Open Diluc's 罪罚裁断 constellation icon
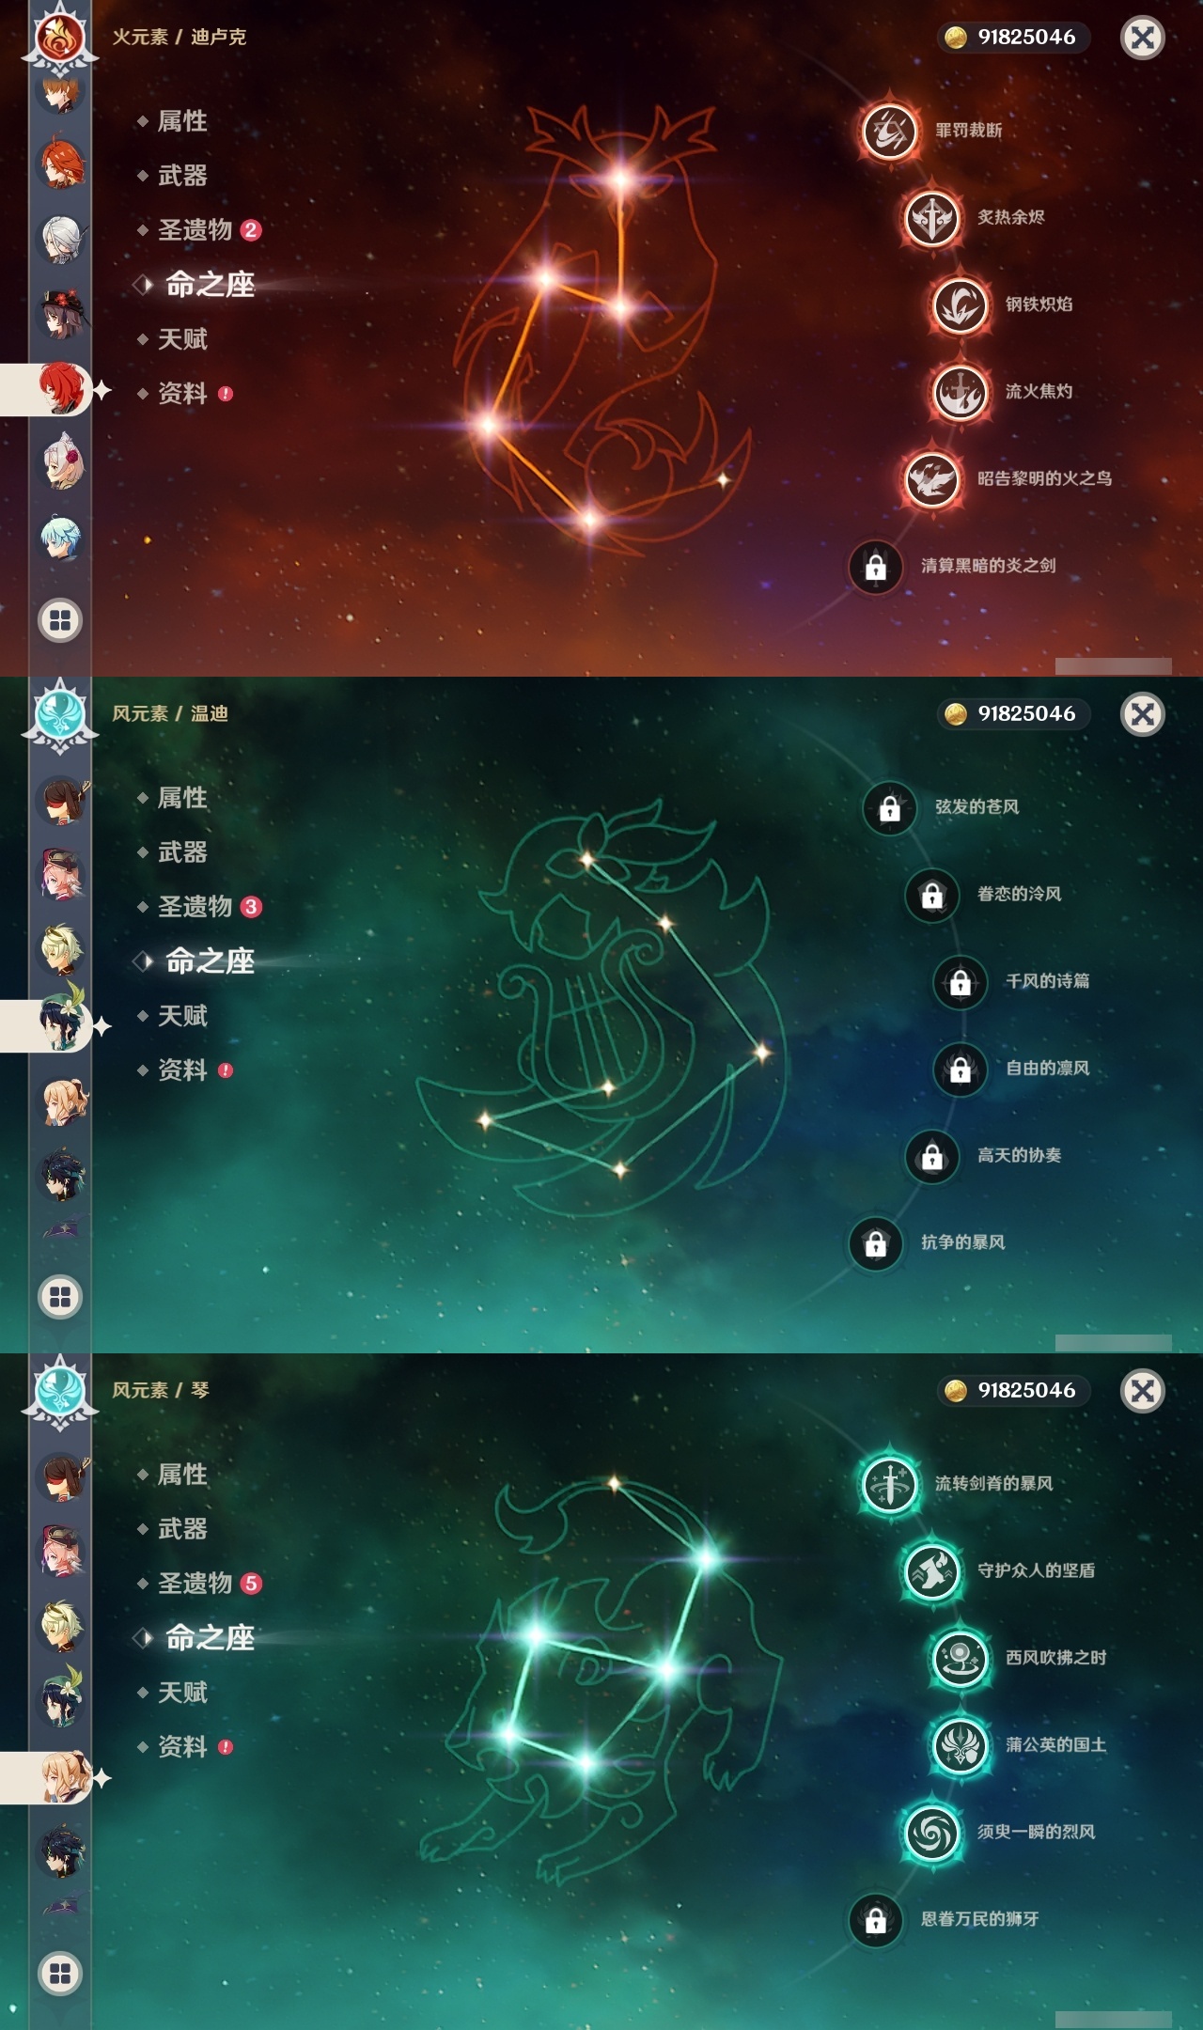The image size is (1203, 2030). pos(889,131)
